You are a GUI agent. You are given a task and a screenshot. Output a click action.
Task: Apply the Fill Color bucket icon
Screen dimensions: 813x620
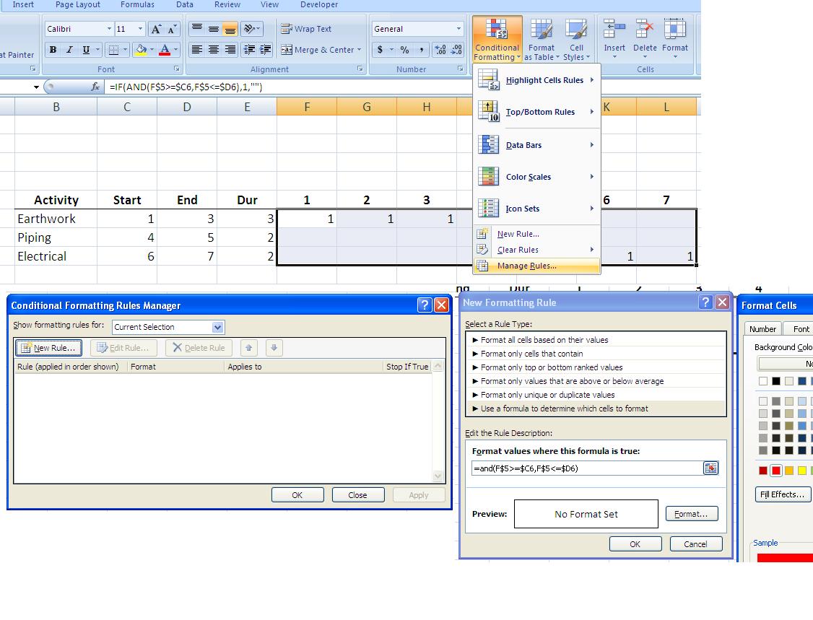(141, 50)
